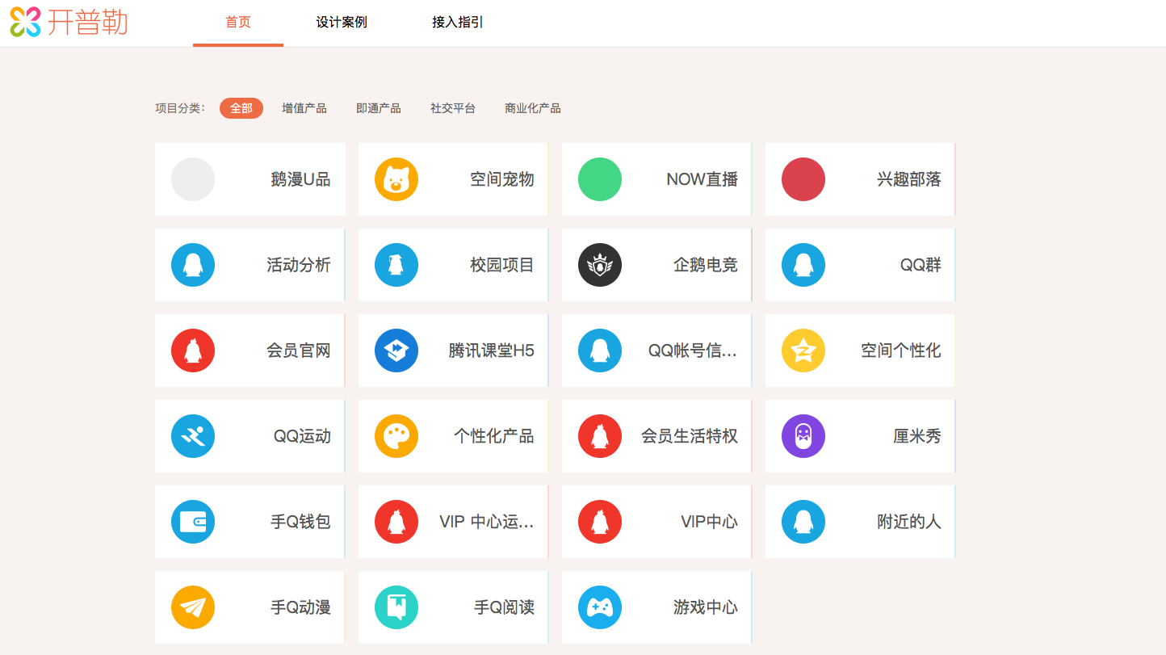Click the yellow star icon of 空间个性化
The width and height of the screenshot is (1166, 655).
pyautogui.click(x=803, y=351)
